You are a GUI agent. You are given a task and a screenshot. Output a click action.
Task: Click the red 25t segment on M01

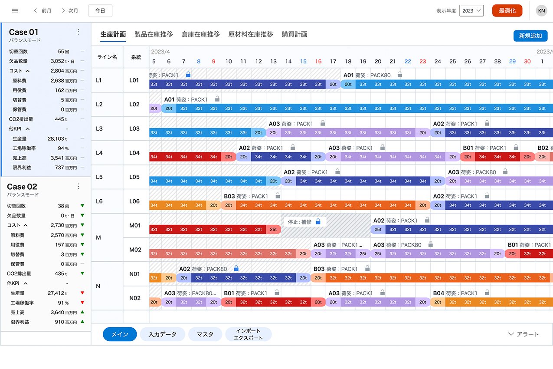pos(273,230)
